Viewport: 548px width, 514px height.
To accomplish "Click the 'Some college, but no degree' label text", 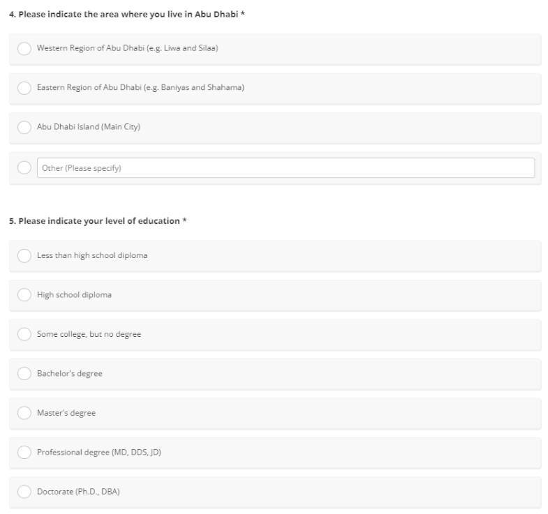I will click(89, 335).
